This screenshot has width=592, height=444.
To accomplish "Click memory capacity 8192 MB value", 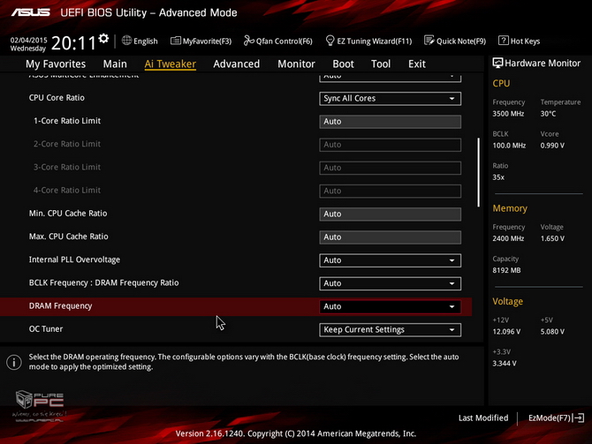I will [x=506, y=270].
